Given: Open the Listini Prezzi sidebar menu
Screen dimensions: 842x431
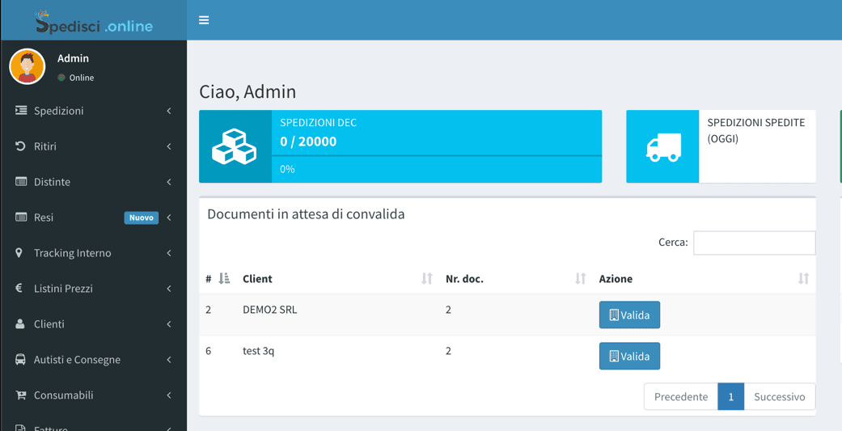Looking at the screenshot, I should click(94, 288).
